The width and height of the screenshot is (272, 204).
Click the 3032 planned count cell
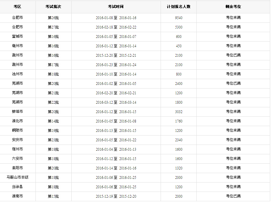179,112
